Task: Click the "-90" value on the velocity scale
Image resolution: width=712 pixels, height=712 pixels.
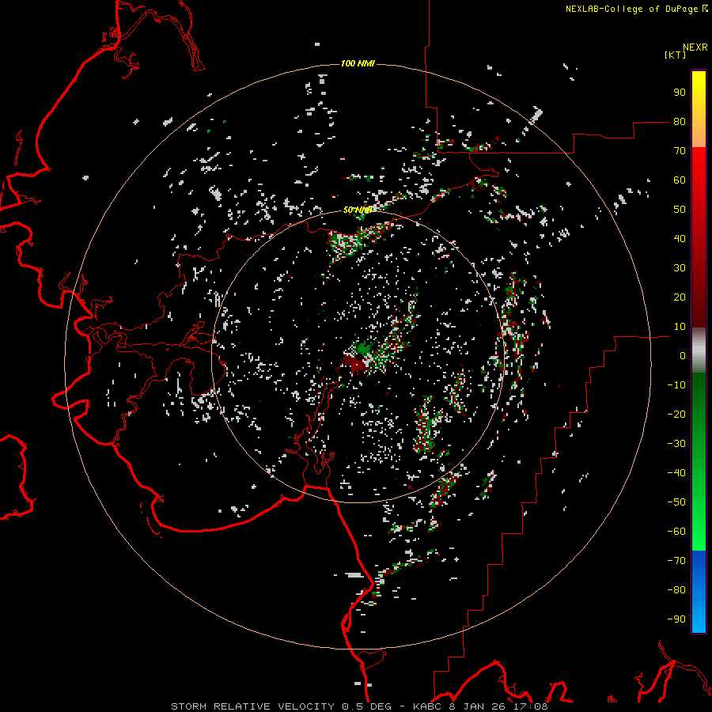Action: click(676, 619)
